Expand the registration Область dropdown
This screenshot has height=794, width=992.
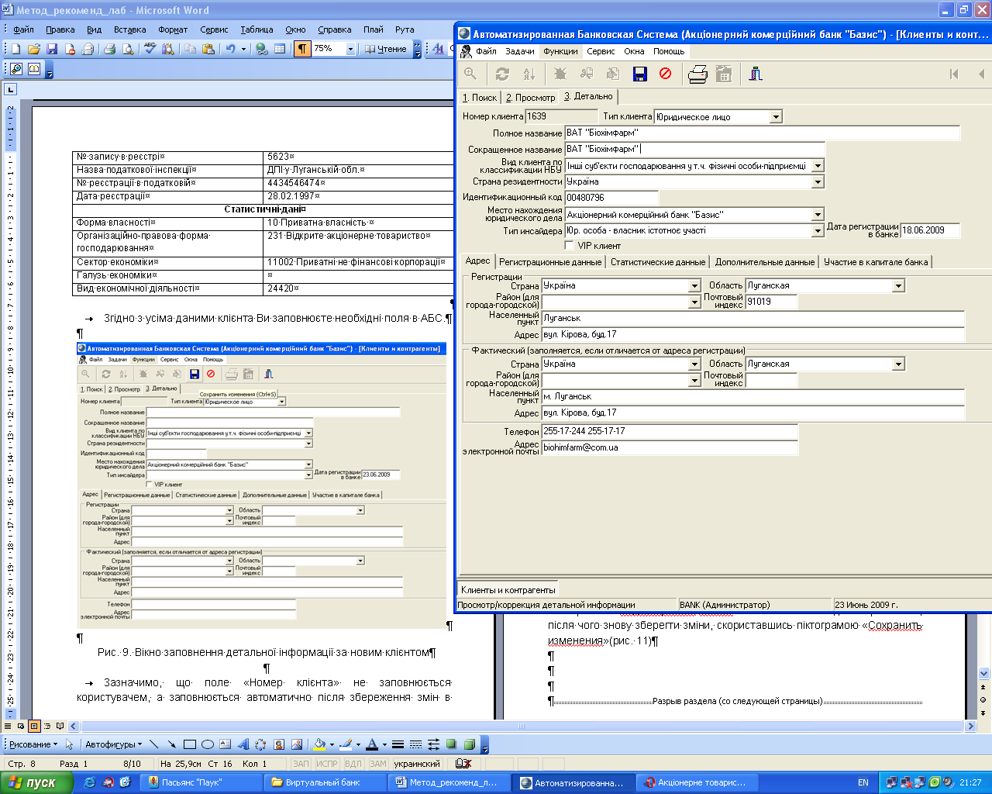click(898, 286)
